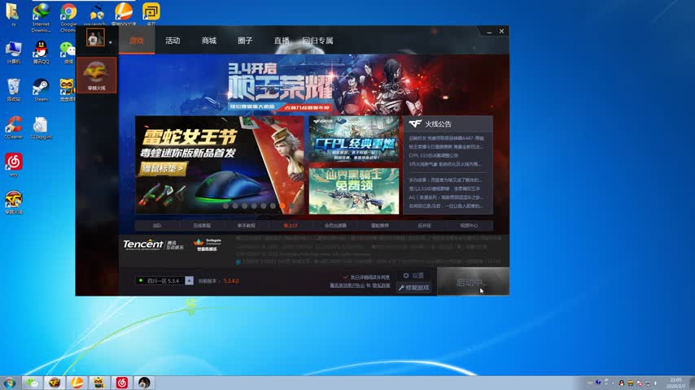Image resolution: width=695 pixels, height=390 pixels.
Task: Open 设置 with the gear icon
Action: point(413,275)
